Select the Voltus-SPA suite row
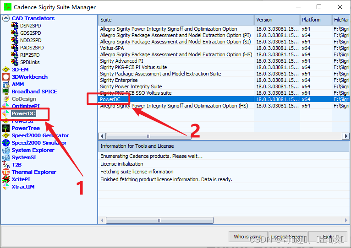The height and width of the screenshot is (248, 351). [x=223, y=48]
